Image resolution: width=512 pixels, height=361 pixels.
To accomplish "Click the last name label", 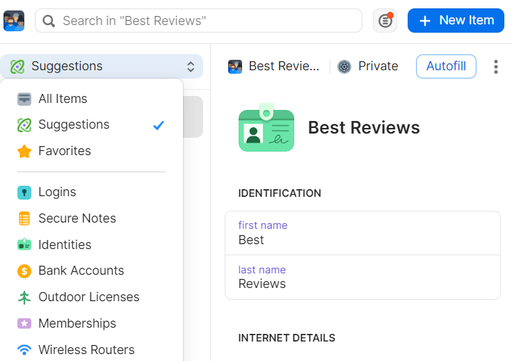I will point(262,270).
